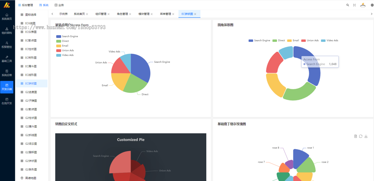Click the green Direct slice of the donut chart

pos(300,93)
